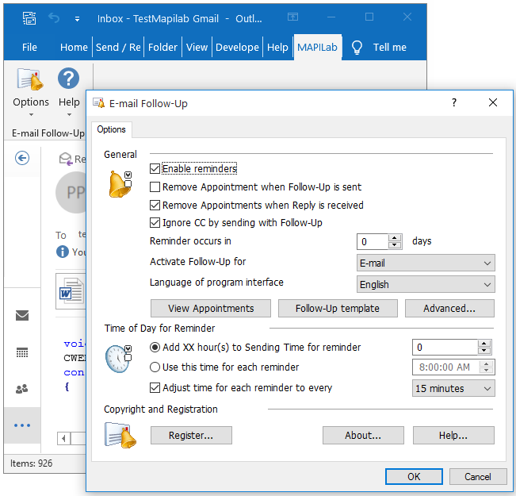The image size is (516, 496).
Task: Open Language of program interface dropdown
Action: [x=426, y=284]
